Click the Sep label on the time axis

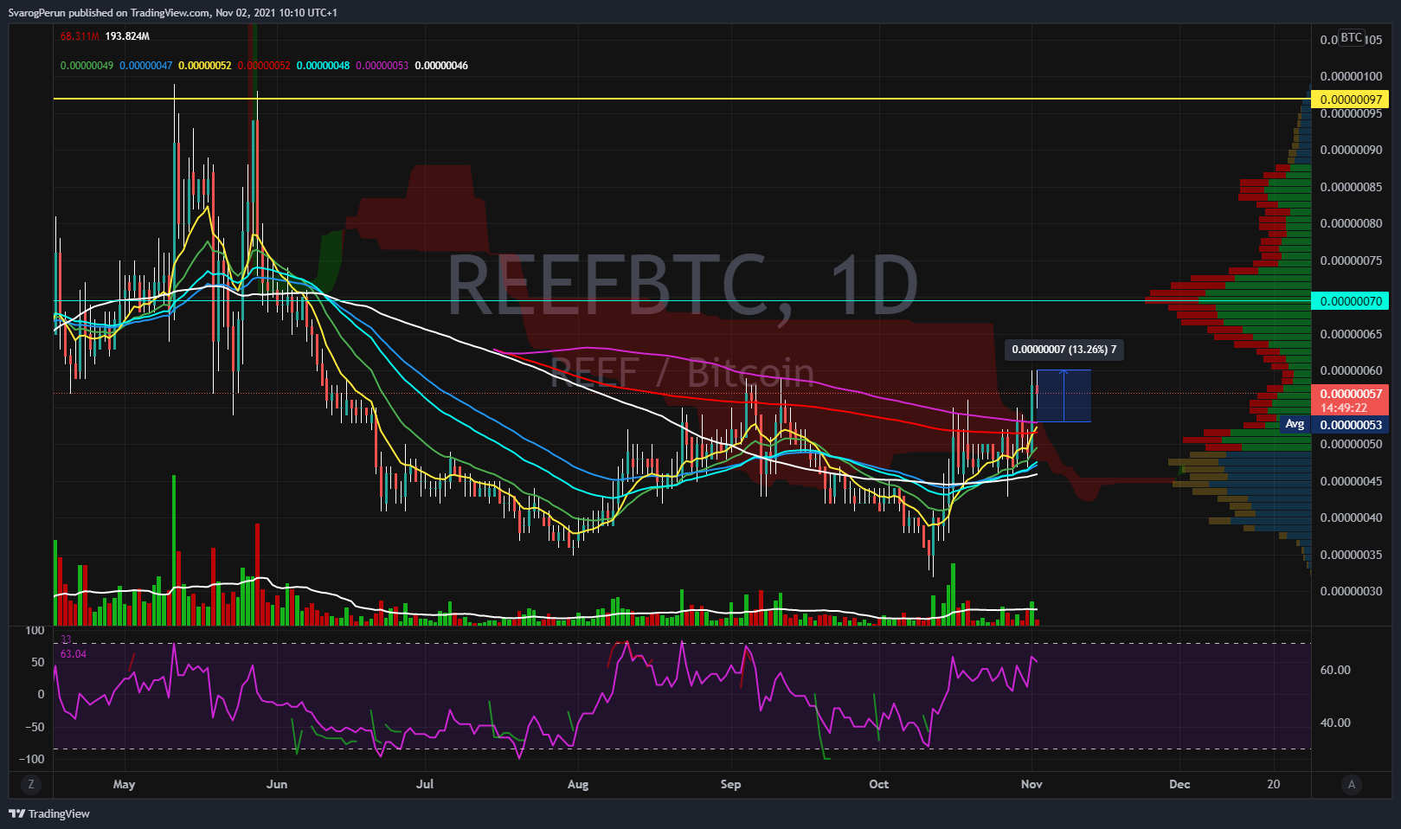[730, 784]
